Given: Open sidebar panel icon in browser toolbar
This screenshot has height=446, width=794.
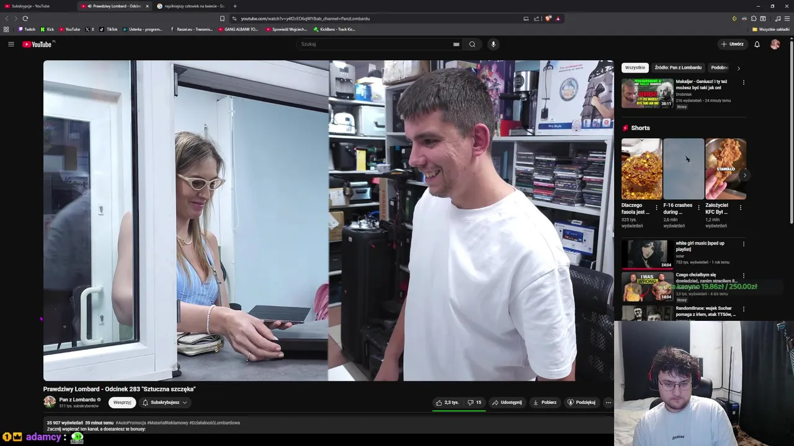Looking at the screenshot, I should 763,19.
